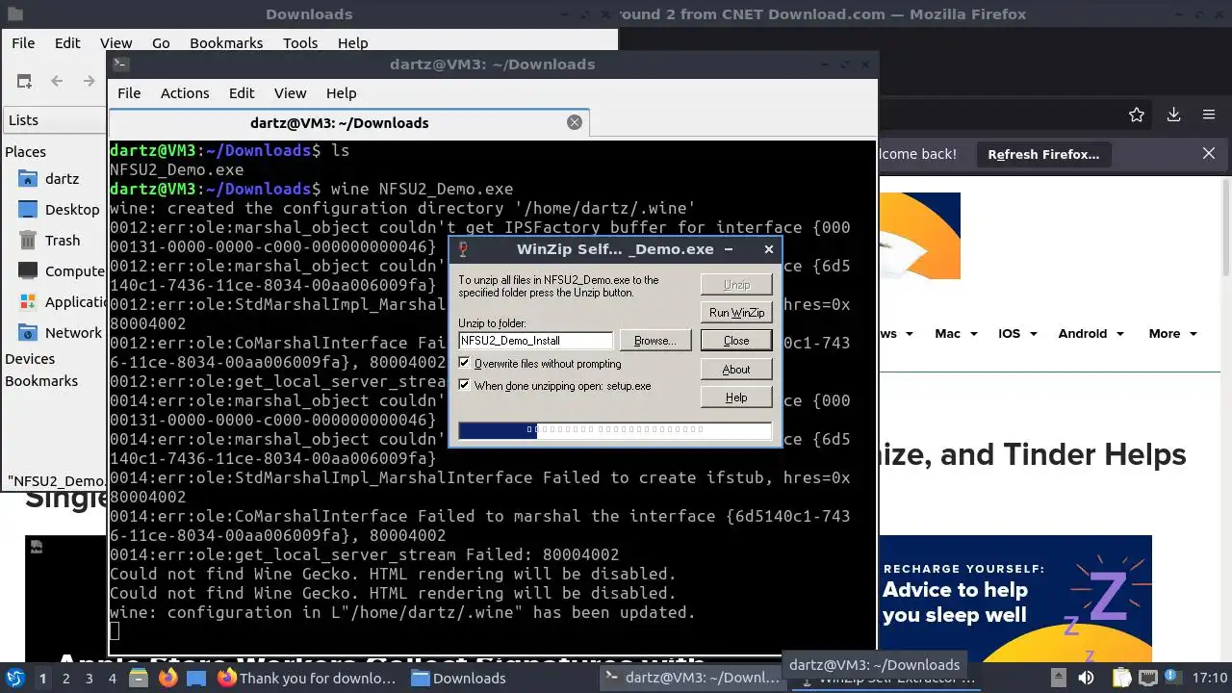
Task: Click Refresh Firefox... button
Action: coord(1043,154)
